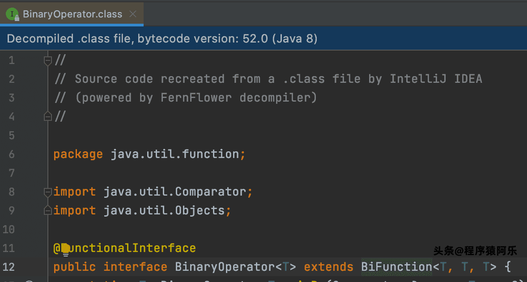Close the BinaryOperator.class tab
This screenshot has height=282, width=527.
(133, 14)
